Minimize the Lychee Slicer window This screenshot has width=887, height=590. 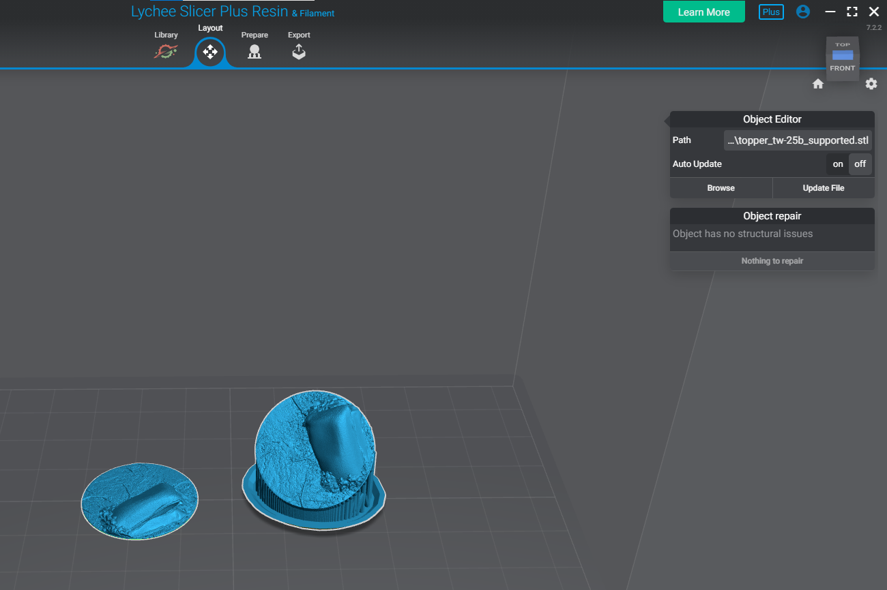(830, 12)
